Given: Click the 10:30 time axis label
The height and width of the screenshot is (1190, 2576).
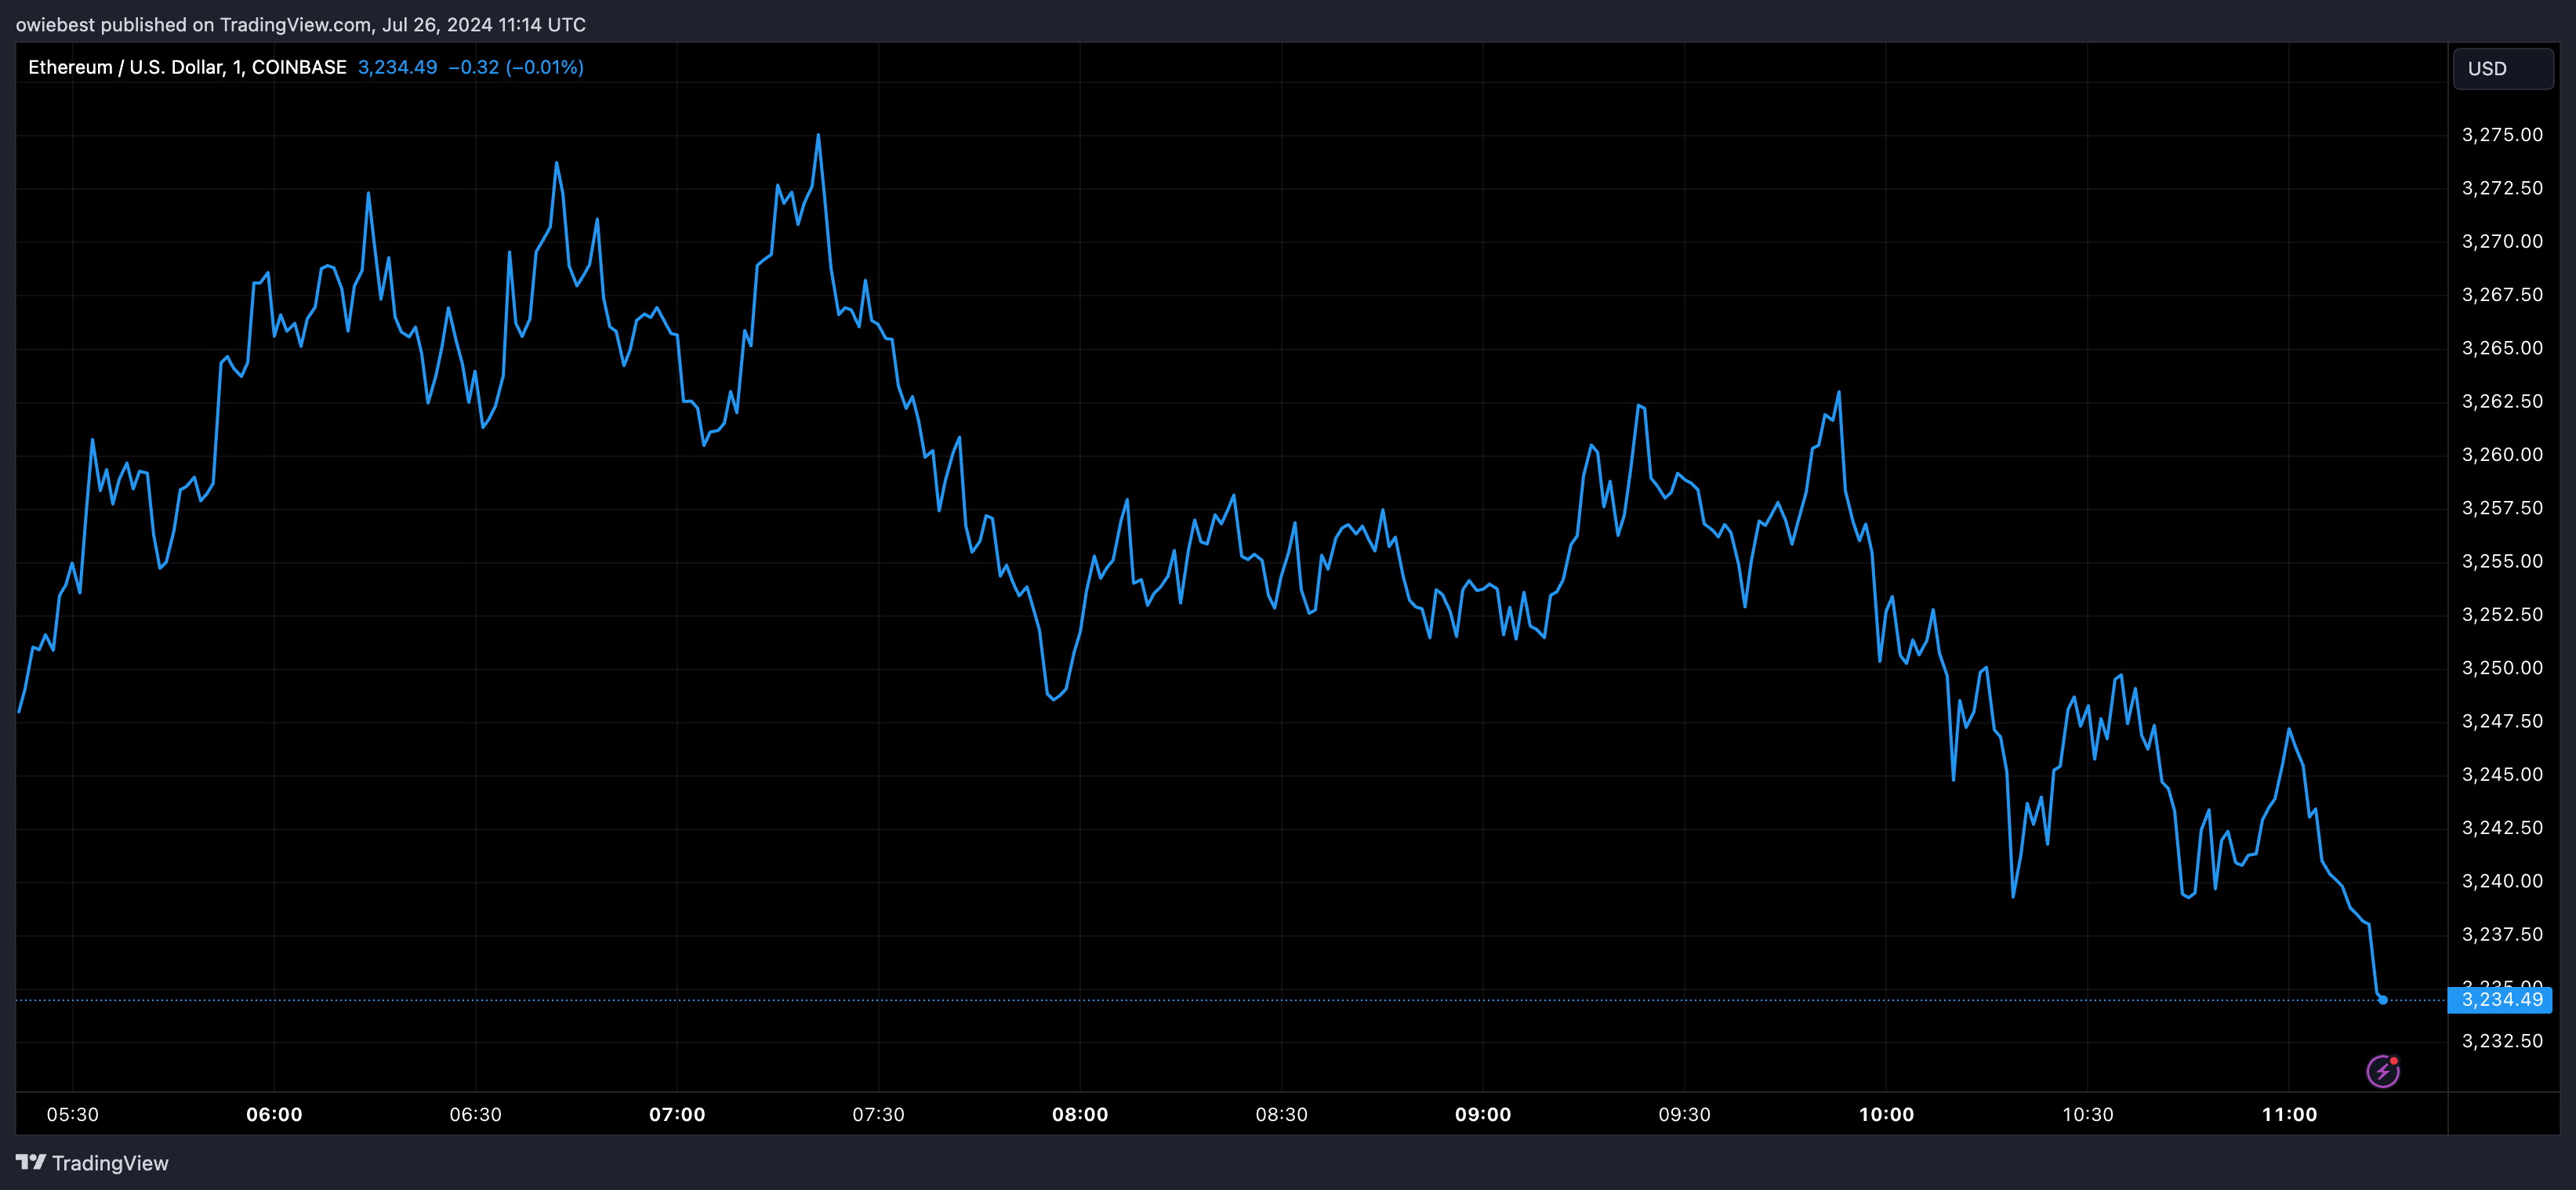Looking at the screenshot, I should 2088,1114.
